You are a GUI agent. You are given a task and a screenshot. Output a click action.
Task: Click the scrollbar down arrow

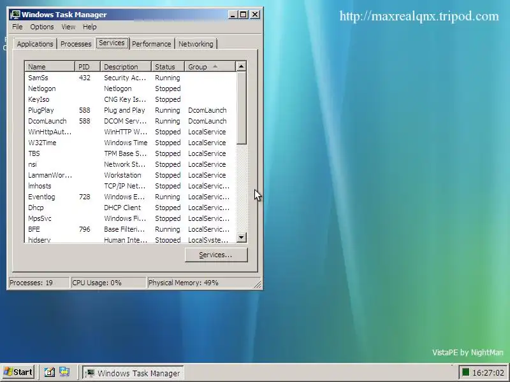tap(242, 237)
